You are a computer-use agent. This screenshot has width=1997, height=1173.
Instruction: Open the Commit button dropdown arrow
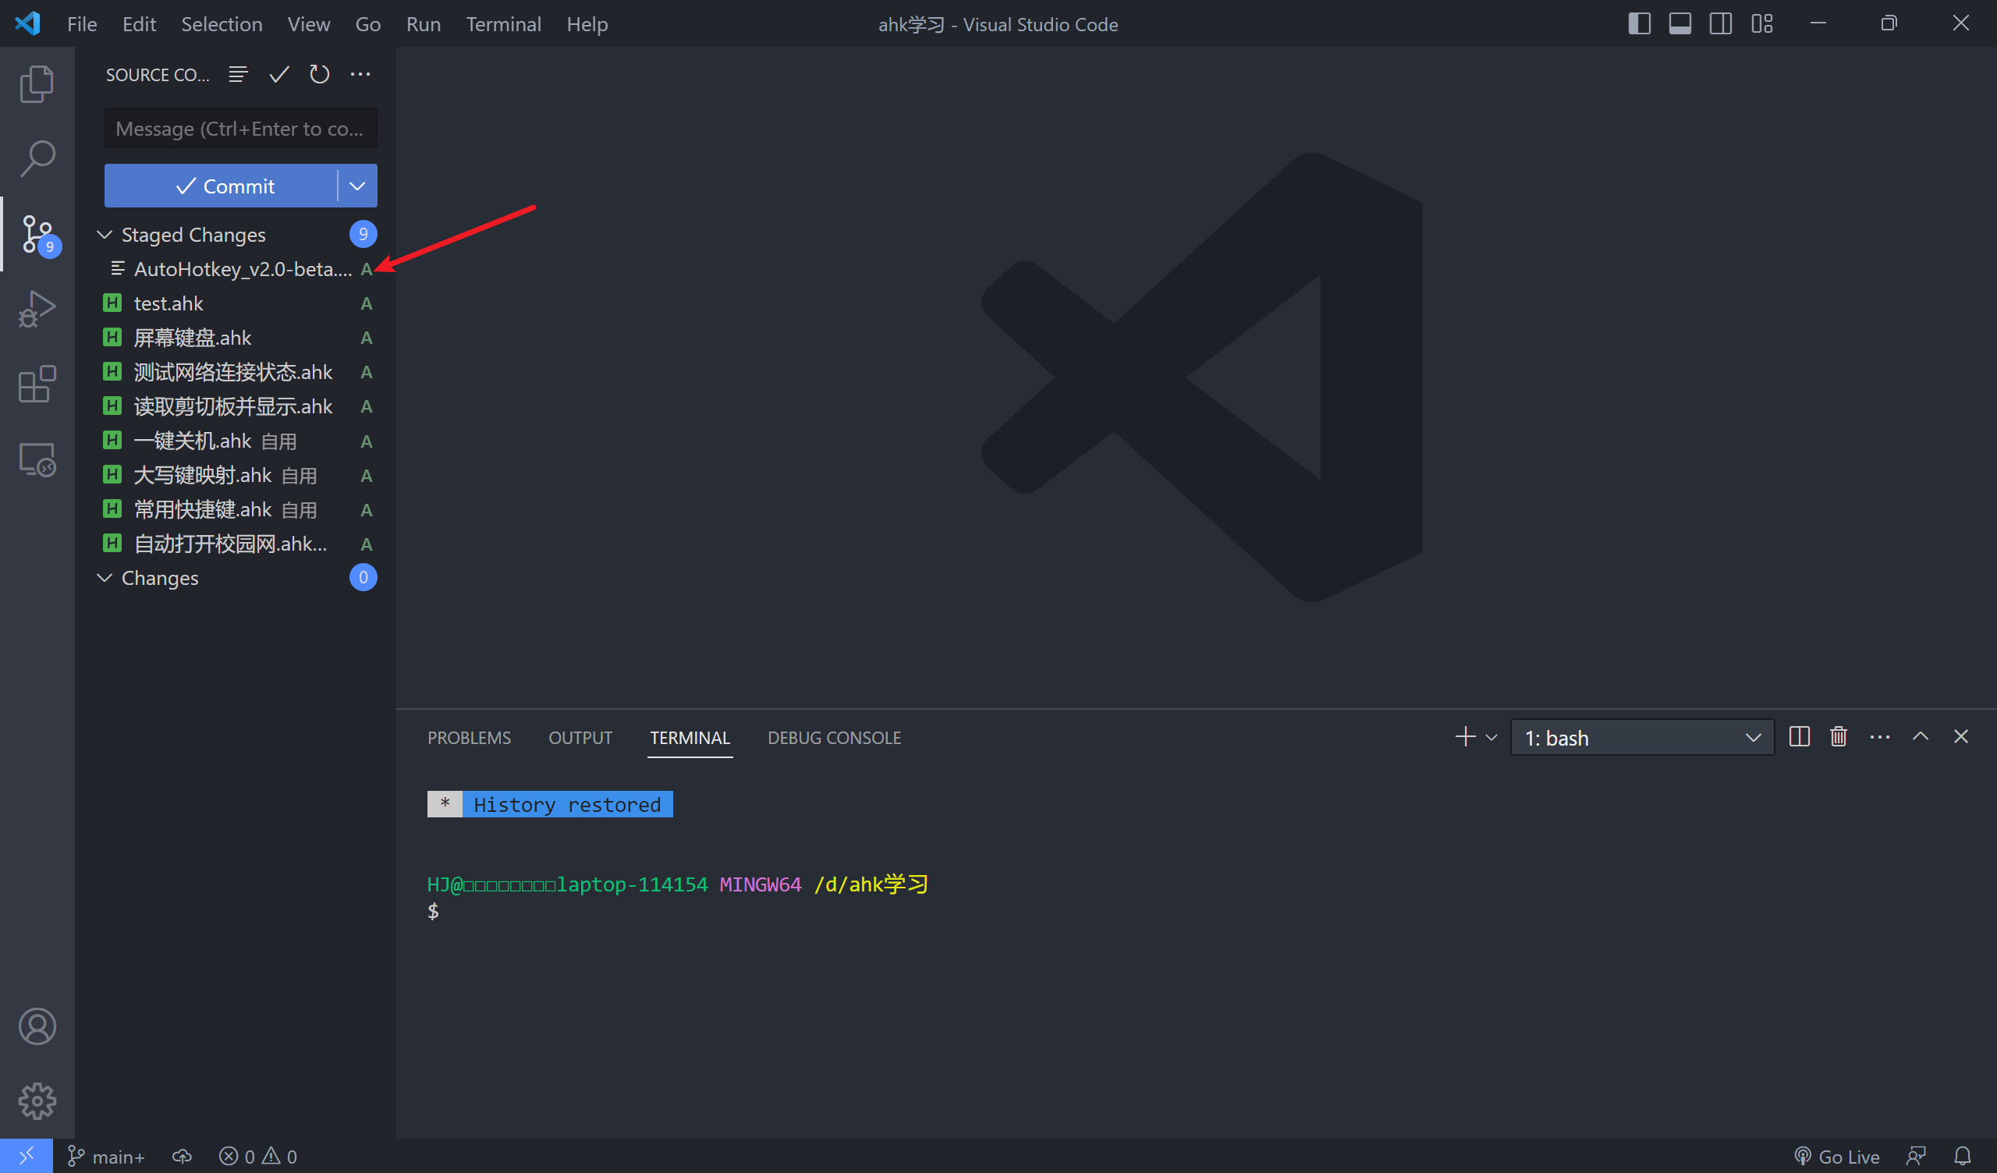356,186
